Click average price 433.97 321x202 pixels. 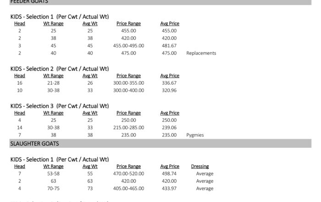[169, 188]
